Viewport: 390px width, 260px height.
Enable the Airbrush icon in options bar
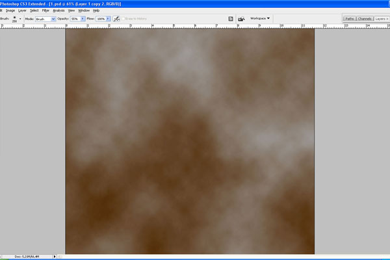[x=116, y=19]
